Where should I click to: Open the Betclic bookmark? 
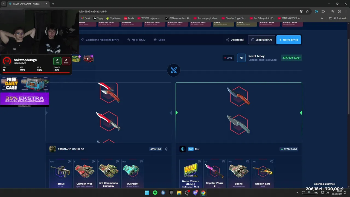pos(129,18)
